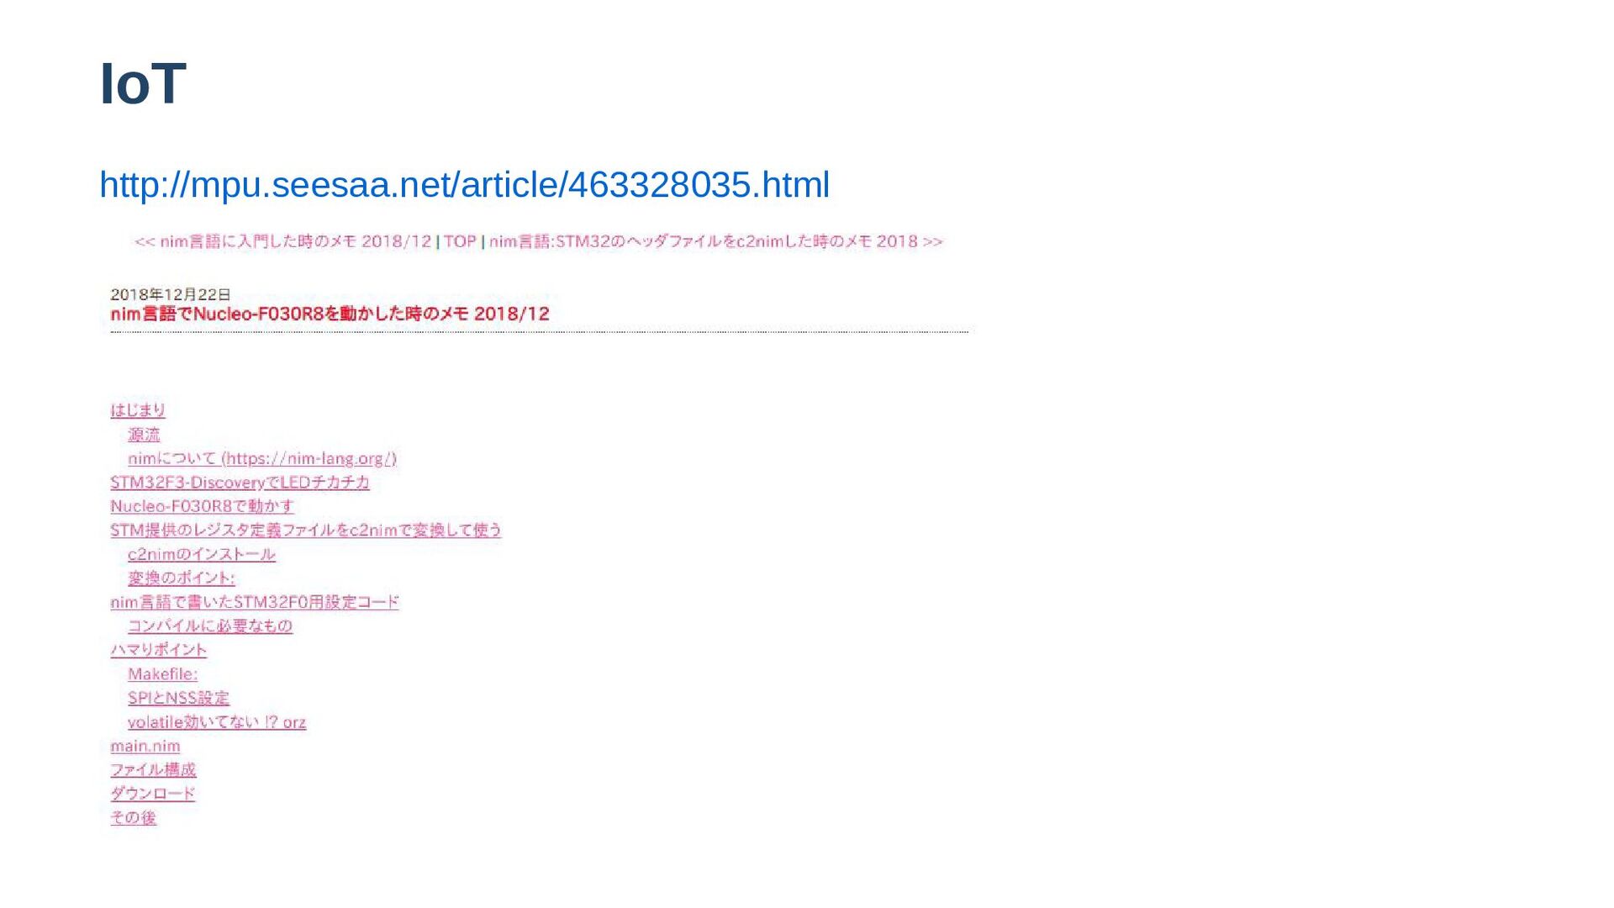Jump to 変換のポイント subsection

pos(182,578)
